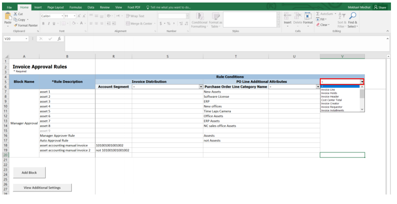The width and height of the screenshot is (397, 204).
Task: Switch to the Data tab
Action: click(91, 8)
